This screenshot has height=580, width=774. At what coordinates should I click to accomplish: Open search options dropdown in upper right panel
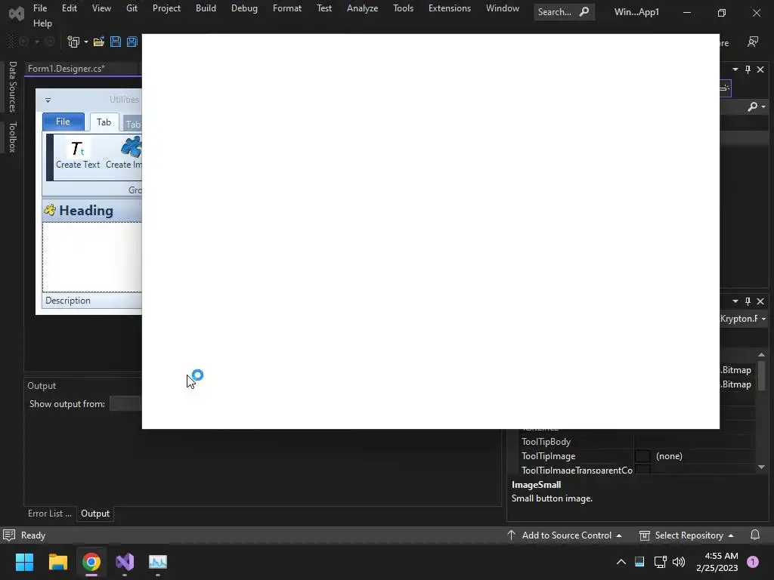click(763, 106)
